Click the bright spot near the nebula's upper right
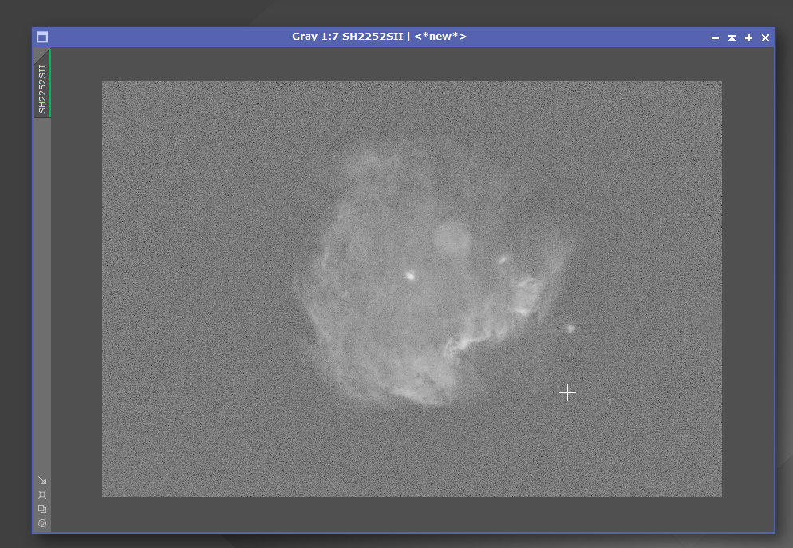 [x=502, y=260]
